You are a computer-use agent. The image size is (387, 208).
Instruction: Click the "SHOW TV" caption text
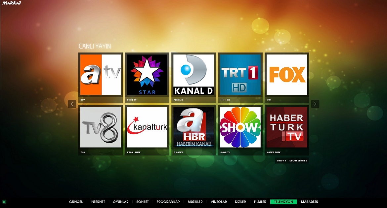(x=225, y=152)
